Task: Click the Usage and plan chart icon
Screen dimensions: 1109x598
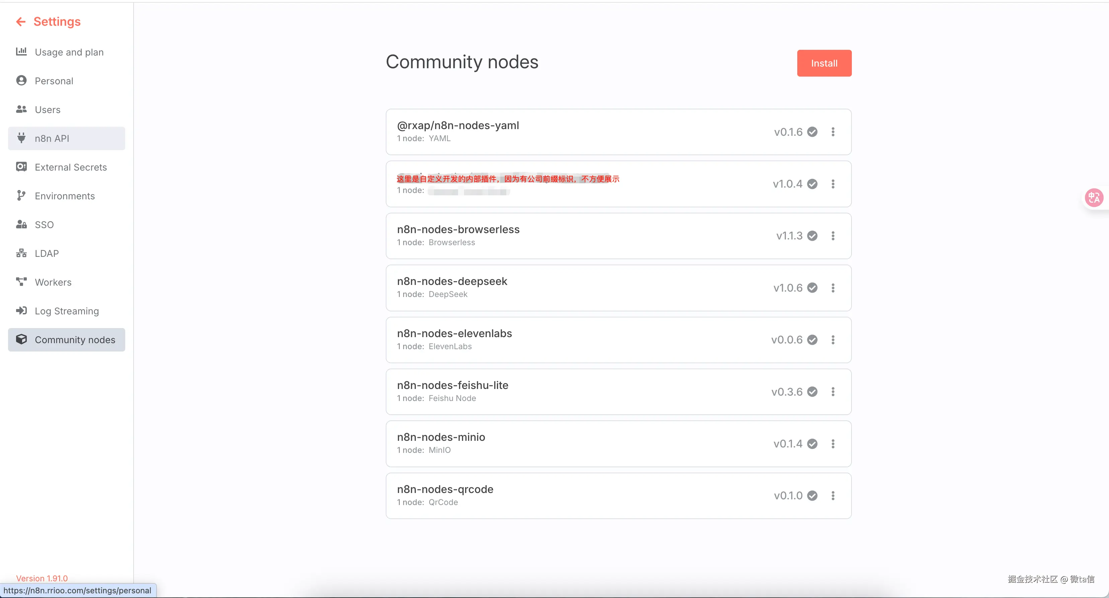Action: point(21,52)
